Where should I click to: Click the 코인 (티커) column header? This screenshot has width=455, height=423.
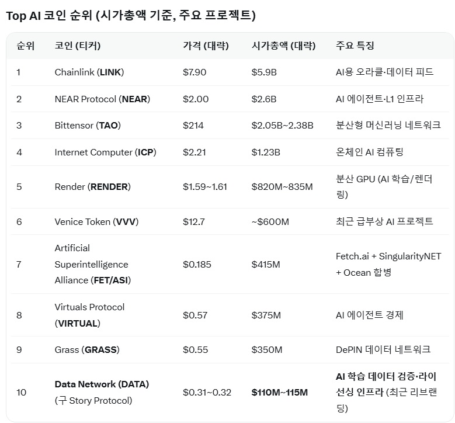(x=78, y=46)
